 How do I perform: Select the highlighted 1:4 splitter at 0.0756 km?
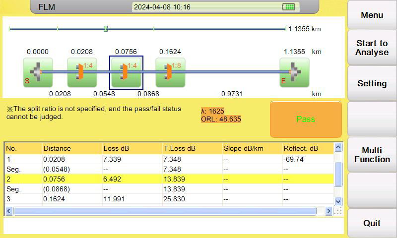[x=126, y=72]
